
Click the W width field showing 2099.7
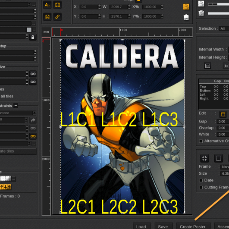[119, 7]
